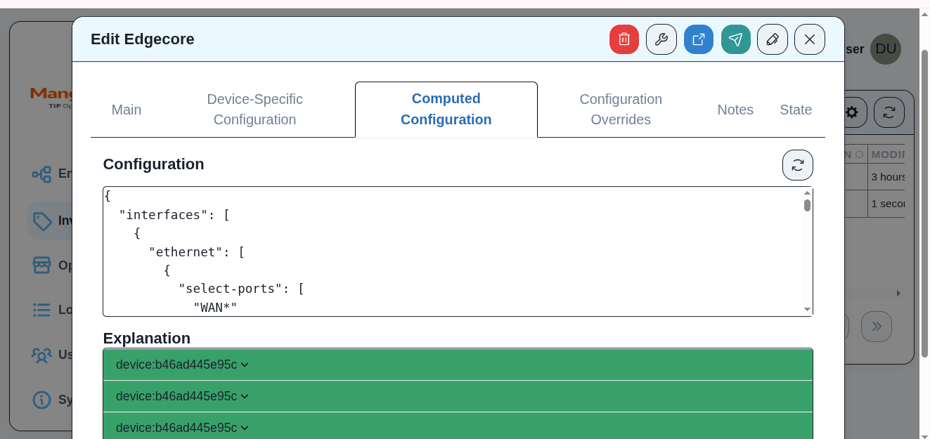930x439 pixels.
Task: Click the "interfaces" line in configuration
Action: [174, 214]
